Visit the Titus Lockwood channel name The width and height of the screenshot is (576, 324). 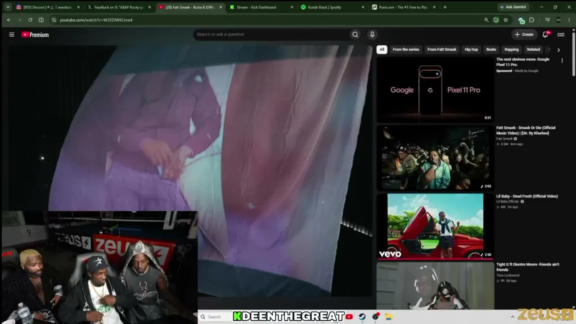click(508, 275)
